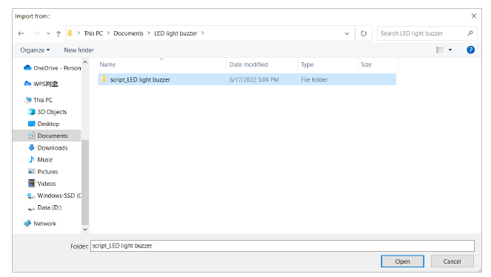This screenshot has width=491, height=277.
Task: Close the Import from dialog
Action: 474,16
